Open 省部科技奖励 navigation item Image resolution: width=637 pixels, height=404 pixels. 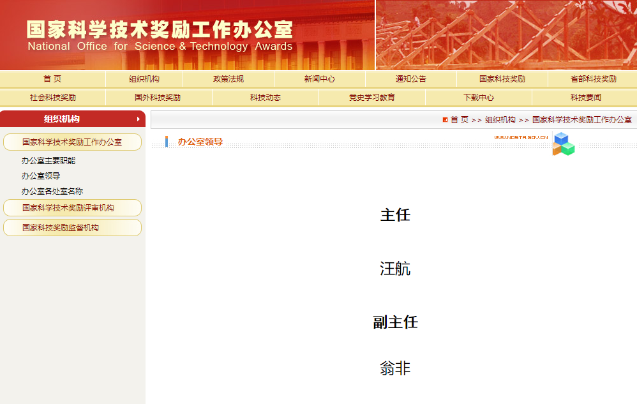click(x=593, y=79)
